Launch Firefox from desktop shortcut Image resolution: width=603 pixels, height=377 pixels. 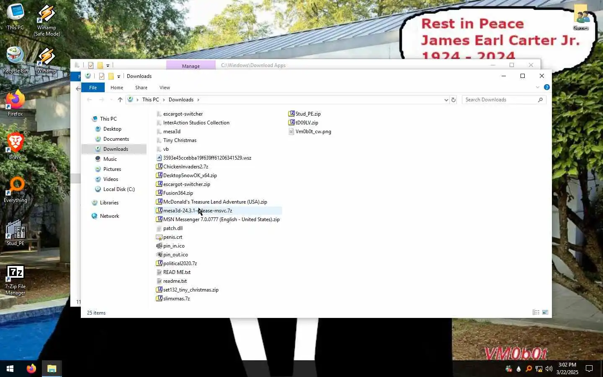coord(15,103)
